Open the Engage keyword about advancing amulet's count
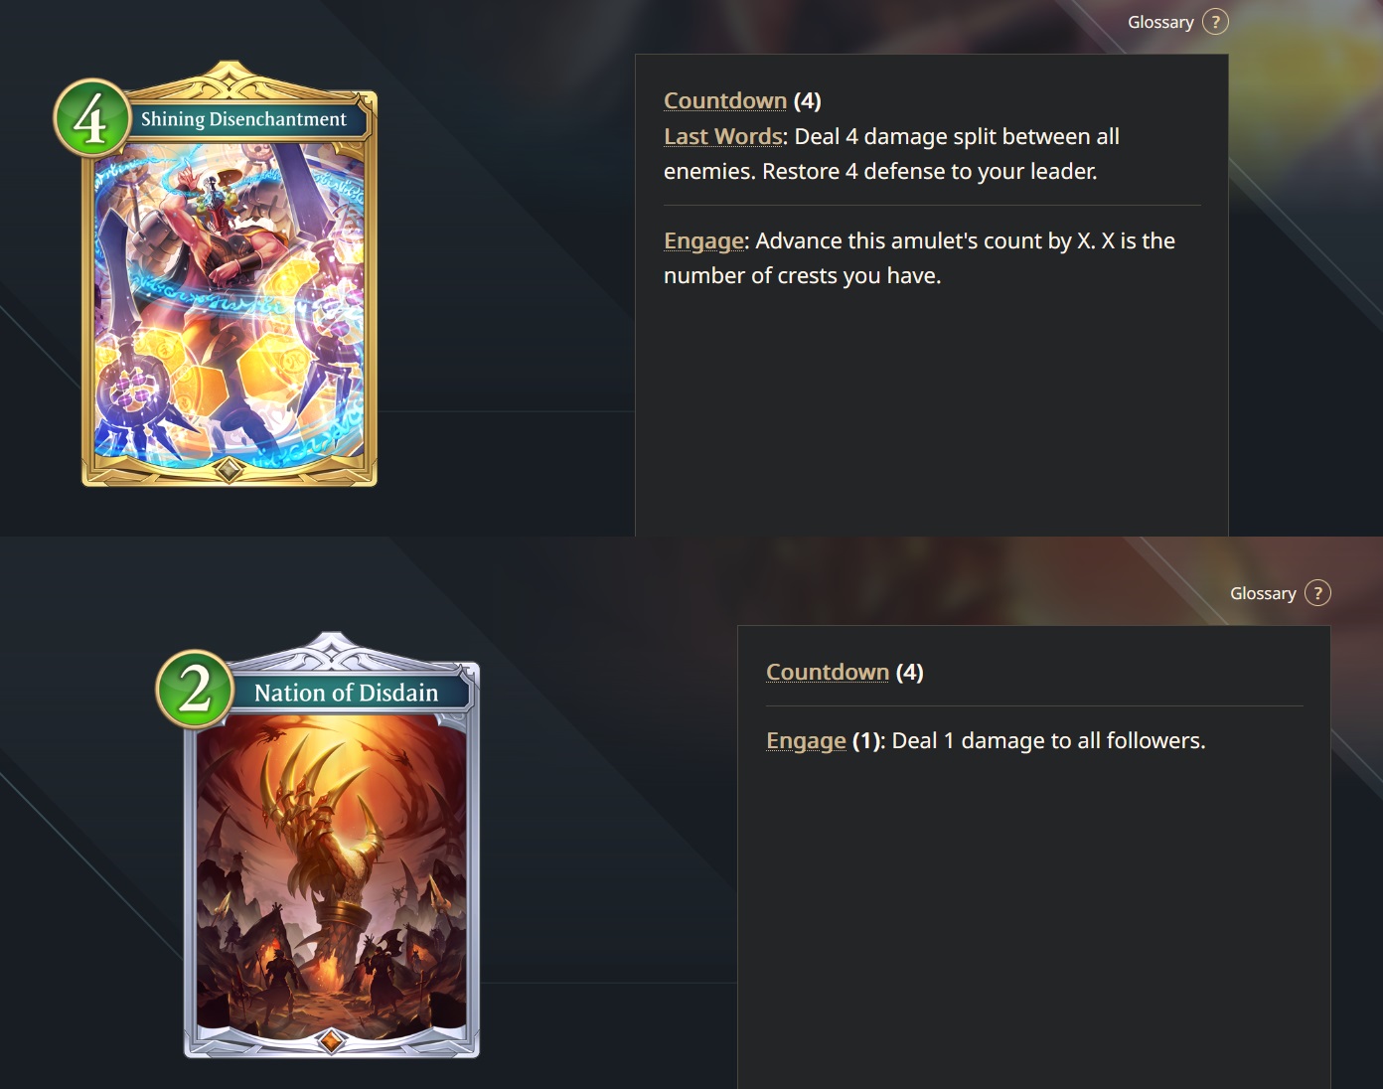1383x1089 pixels. (x=703, y=241)
